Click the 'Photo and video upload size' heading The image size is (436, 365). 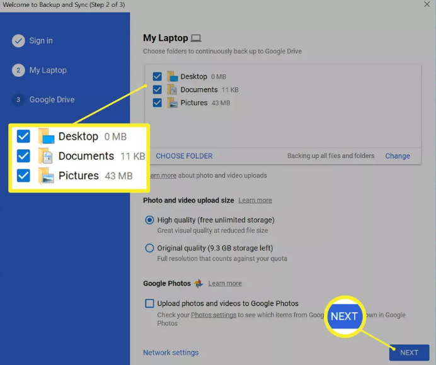[x=188, y=200]
